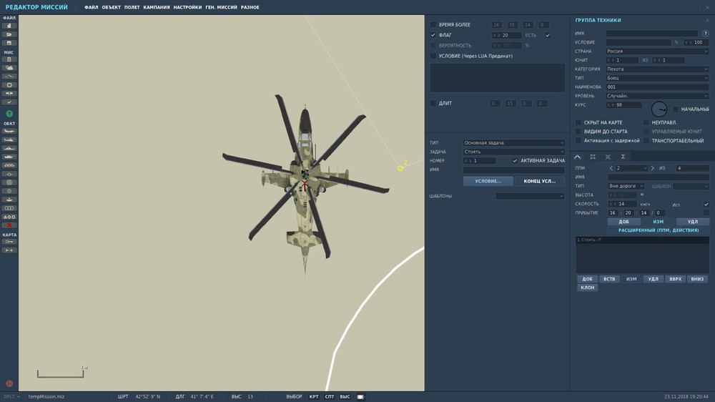The height and width of the screenshot is (402, 715).
Task: Open the КАТЕГОРИЯ dropdown showing Пехота
Action: coord(657,69)
